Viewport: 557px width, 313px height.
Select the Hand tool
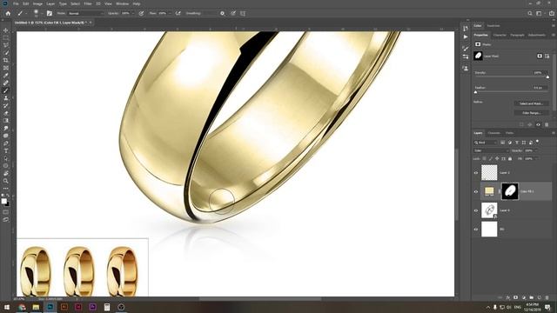[x=6, y=174]
